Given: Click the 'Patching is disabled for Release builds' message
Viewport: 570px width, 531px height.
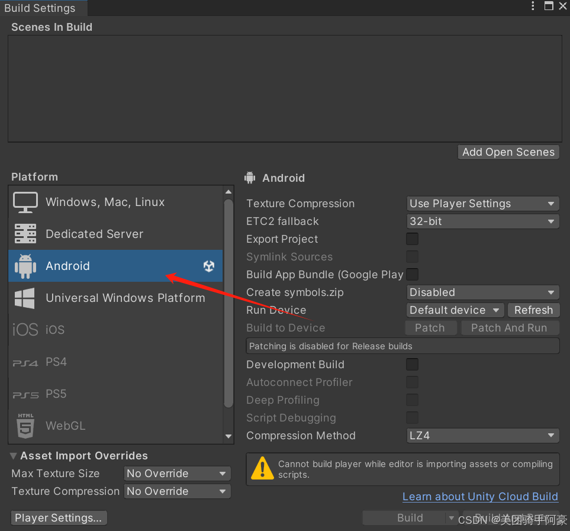Looking at the screenshot, I should coord(402,346).
